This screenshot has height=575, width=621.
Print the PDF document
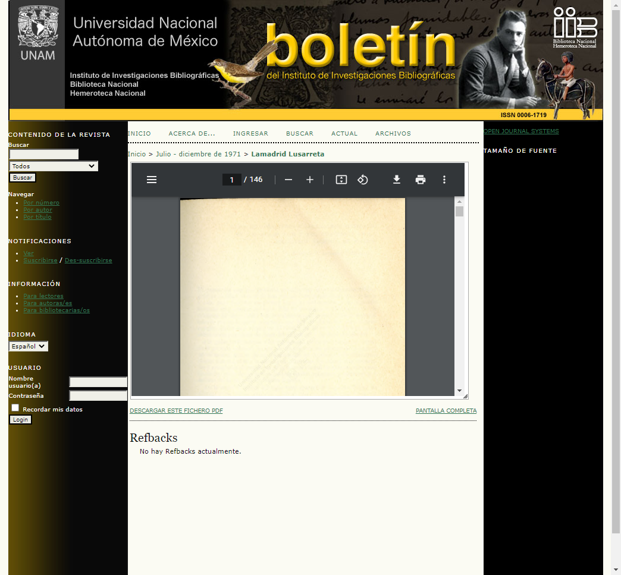click(x=421, y=180)
